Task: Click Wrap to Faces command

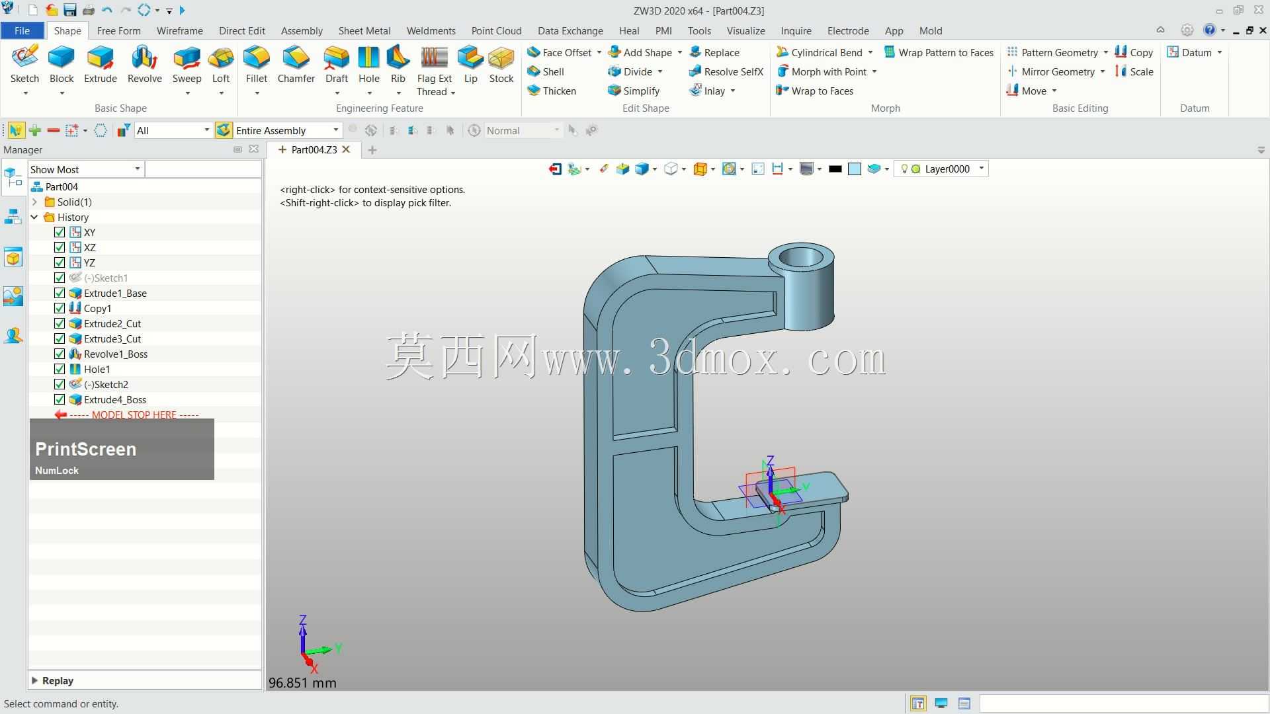Action: point(815,91)
